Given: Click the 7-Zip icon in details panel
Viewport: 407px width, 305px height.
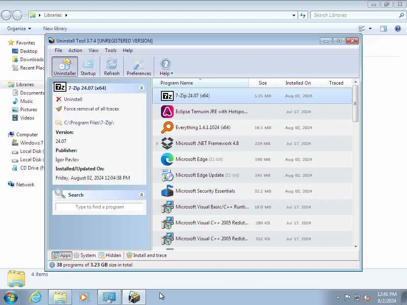Looking at the screenshot, I should pyautogui.click(x=60, y=87).
